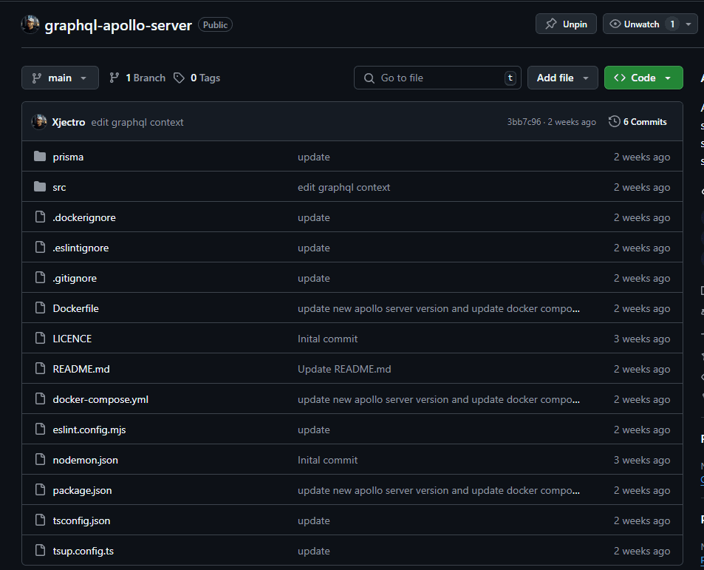Click the clock icon for commit history
Viewport: 704px width, 570px height.
tap(614, 122)
